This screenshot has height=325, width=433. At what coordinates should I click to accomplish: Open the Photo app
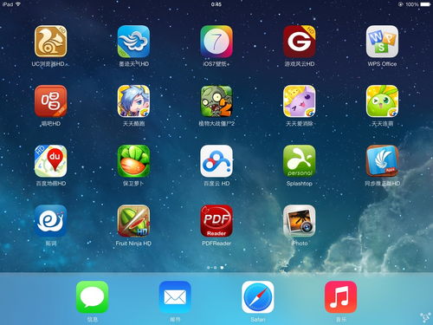[x=300, y=221]
